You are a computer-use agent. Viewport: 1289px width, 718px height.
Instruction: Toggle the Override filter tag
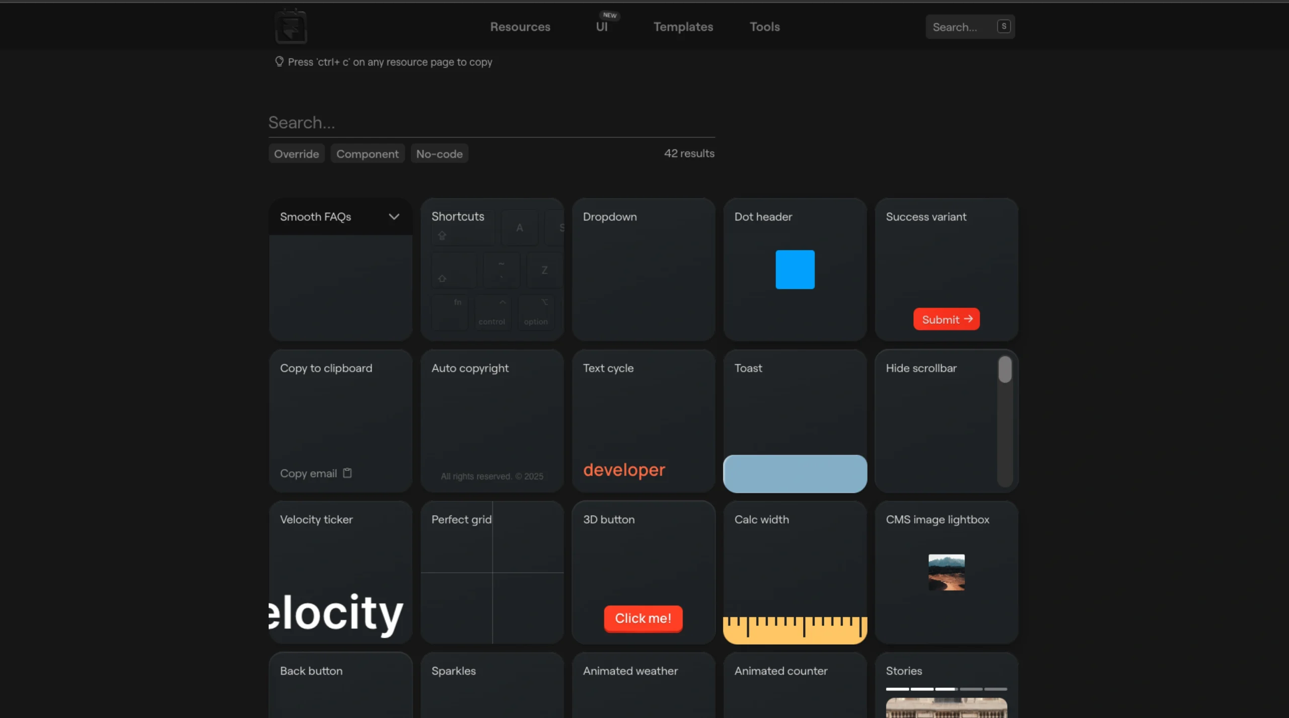pos(296,154)
